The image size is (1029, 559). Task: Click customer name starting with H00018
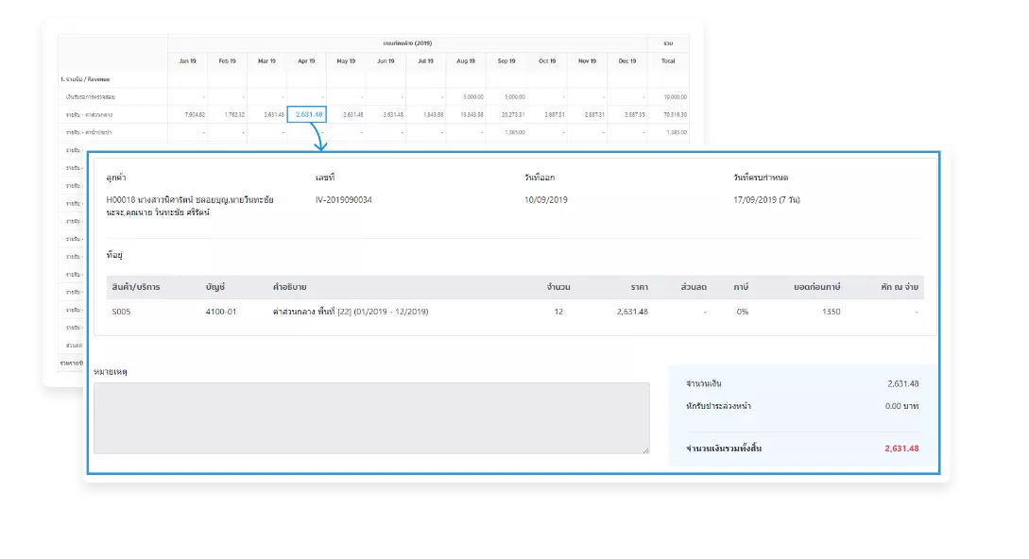[190, 206]
